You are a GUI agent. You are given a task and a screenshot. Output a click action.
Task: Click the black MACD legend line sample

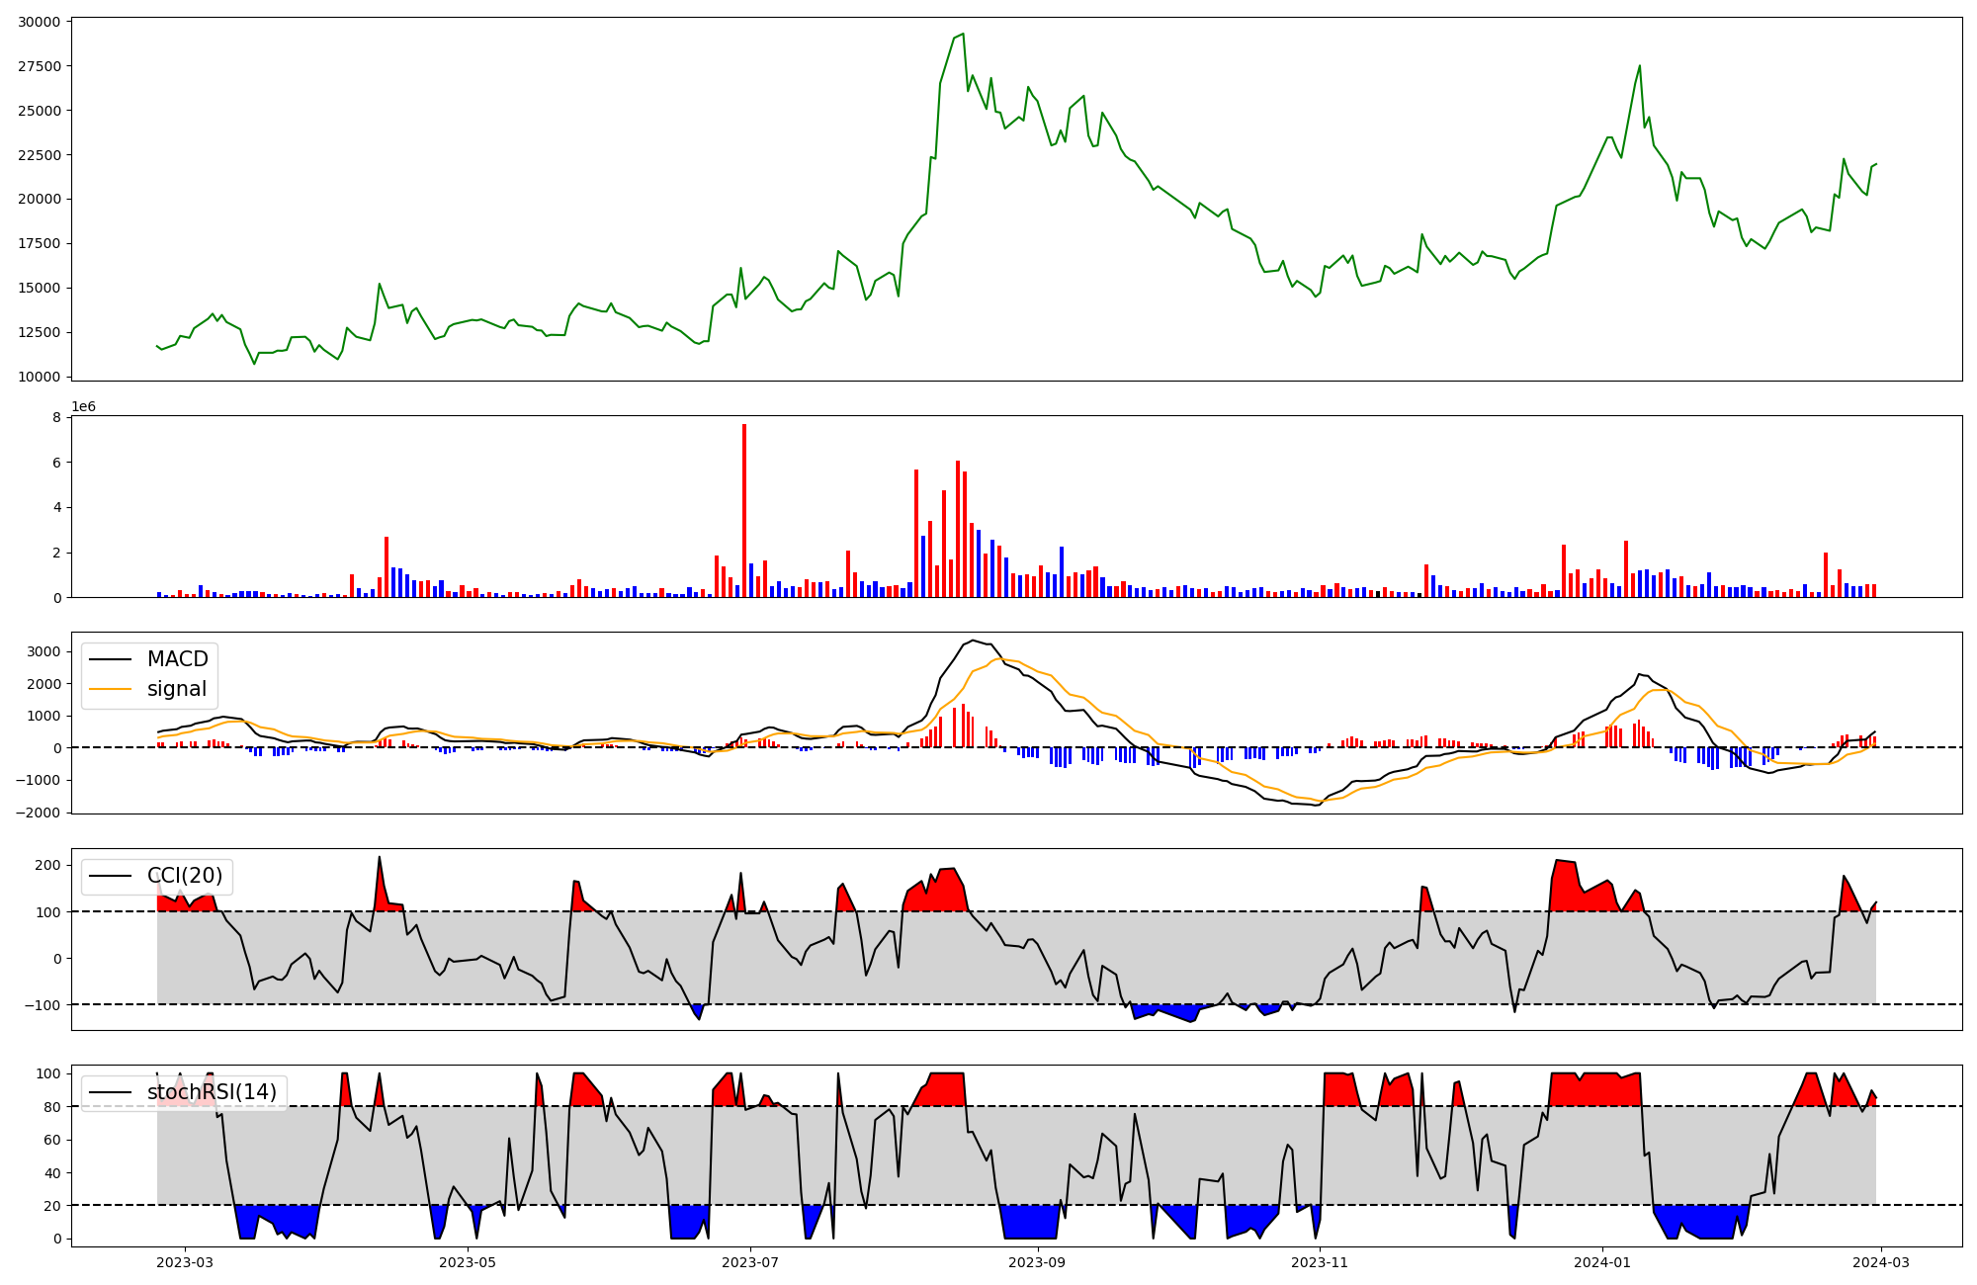(x=110, y=659)
